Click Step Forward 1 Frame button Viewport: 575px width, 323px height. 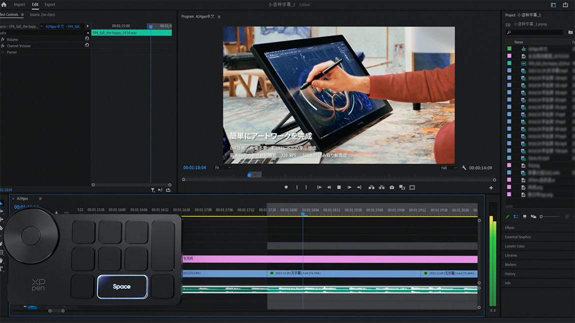349,188
